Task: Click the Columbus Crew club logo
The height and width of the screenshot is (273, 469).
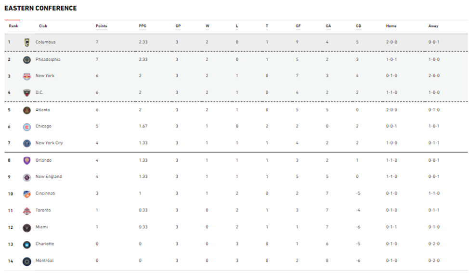Action: 27,42
